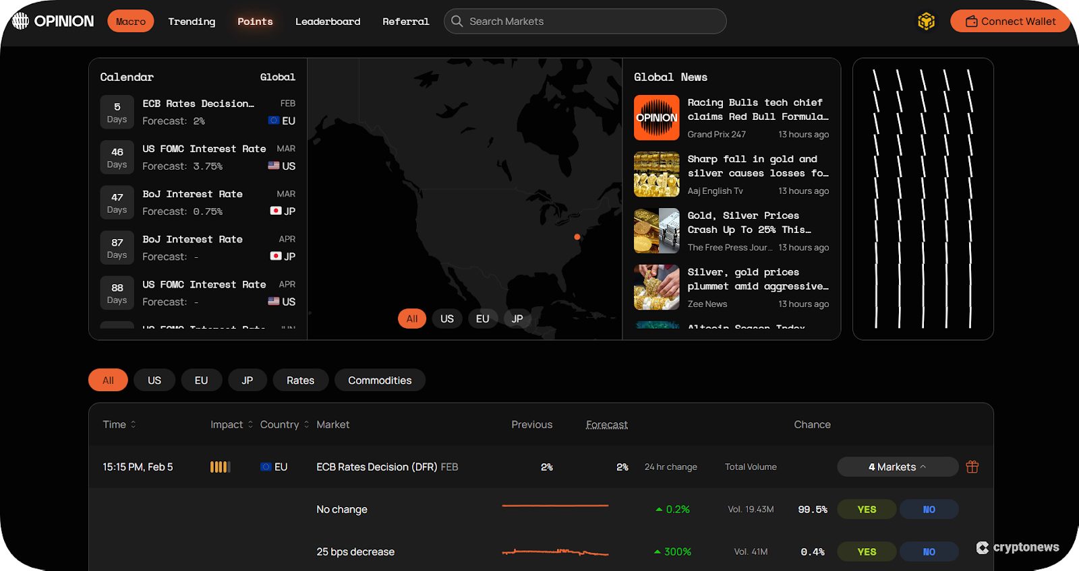Click the orange location dot on map
The height and width of the screenshot is (571, 1079).
click(x=577, y=237)
